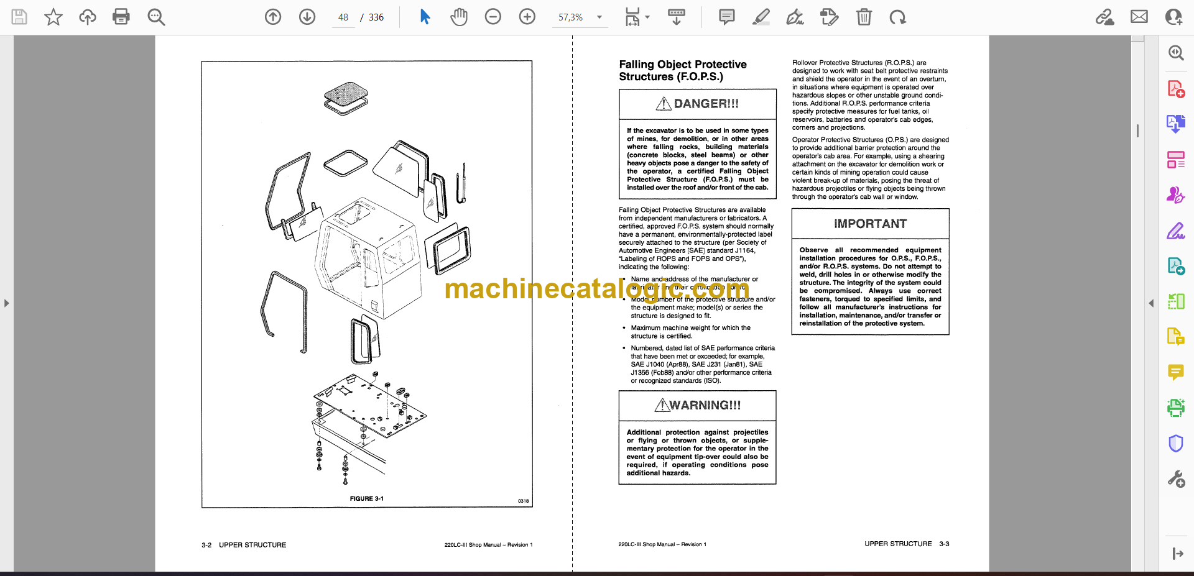Open the Protect shield tool in the right pane

(1176, 444)
